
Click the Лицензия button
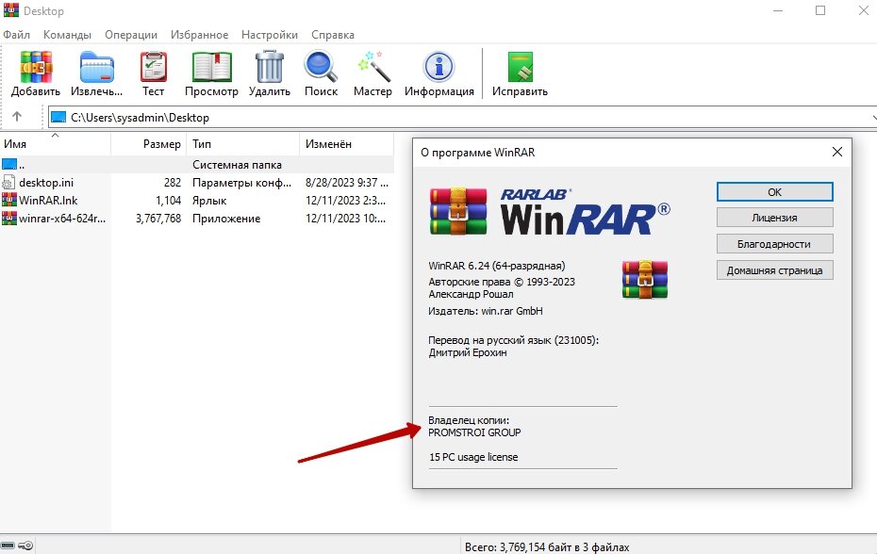click(x=774, y=218)
